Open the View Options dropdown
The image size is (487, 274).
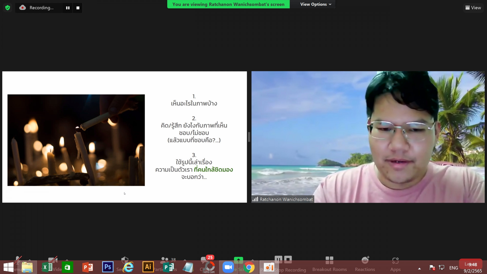click(x=316, y=4)
